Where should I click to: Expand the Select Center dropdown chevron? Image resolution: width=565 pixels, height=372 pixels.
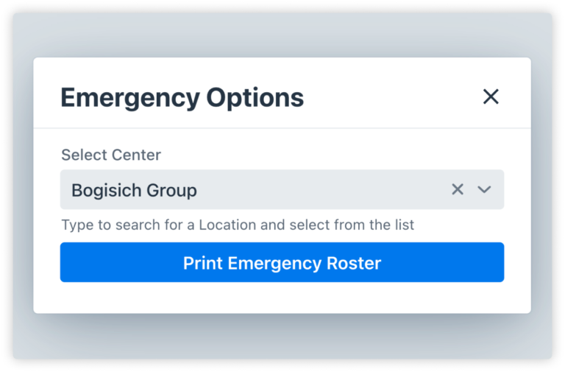(484, 189)
